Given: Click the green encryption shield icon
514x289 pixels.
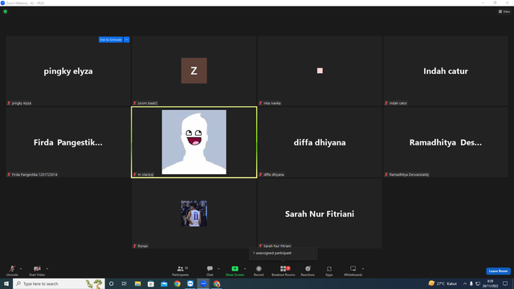Looking at the screenshot, I should tap(6, 11).
